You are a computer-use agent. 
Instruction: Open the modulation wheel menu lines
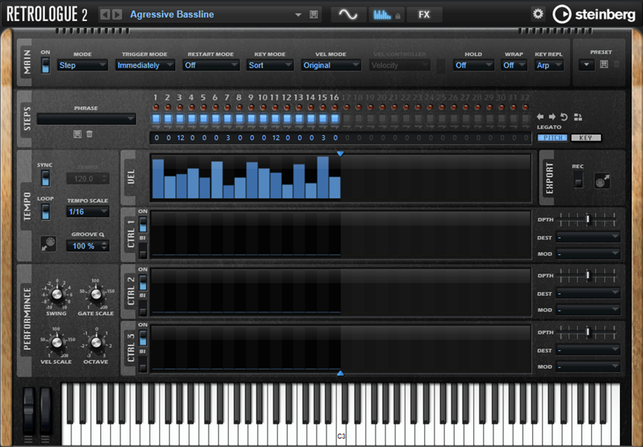[x=46, y=439]
